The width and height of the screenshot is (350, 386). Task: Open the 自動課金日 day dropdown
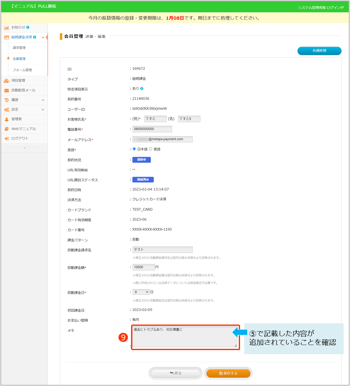click(x=141, y=292)
